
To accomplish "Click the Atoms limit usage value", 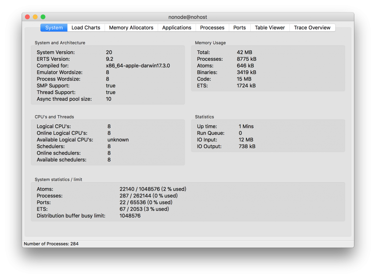I will click(153, 189).
